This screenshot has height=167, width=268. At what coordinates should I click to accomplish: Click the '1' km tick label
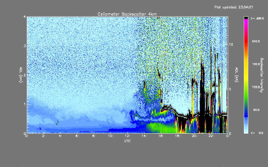[25, 104]
